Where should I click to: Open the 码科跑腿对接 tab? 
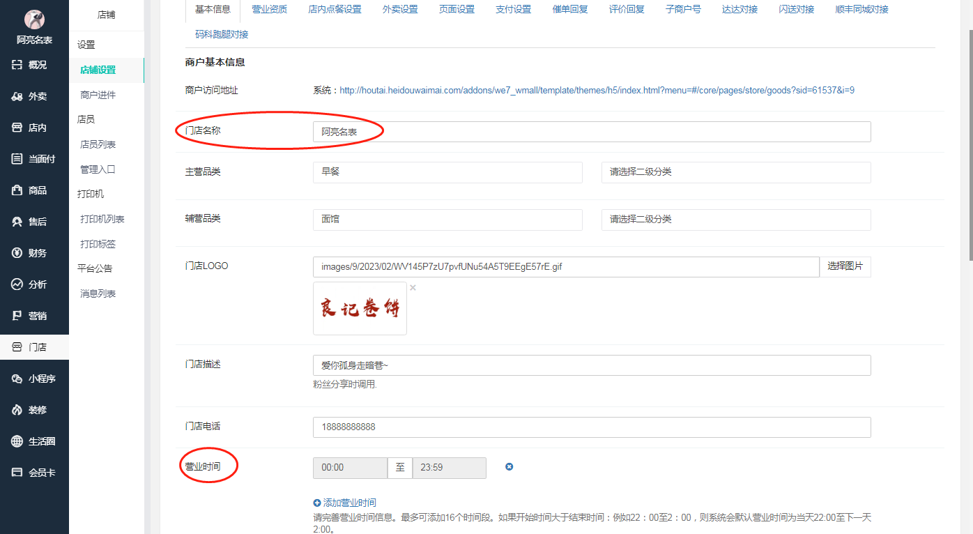[x=222, y=34]
